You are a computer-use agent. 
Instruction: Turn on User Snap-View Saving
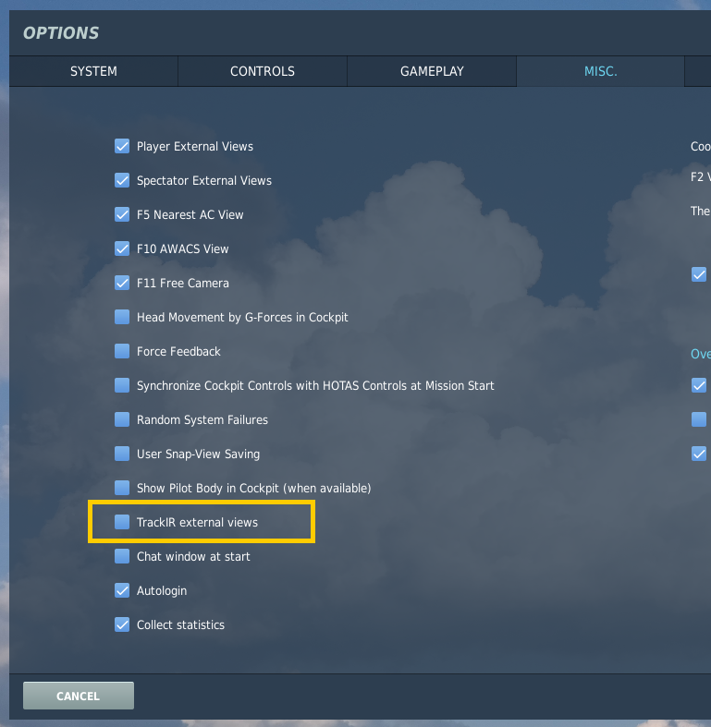(122, 454)
